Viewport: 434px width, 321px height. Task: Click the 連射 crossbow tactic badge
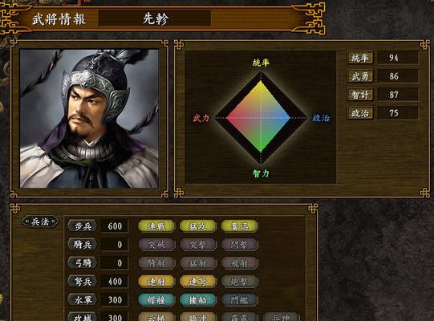(156, 282)
